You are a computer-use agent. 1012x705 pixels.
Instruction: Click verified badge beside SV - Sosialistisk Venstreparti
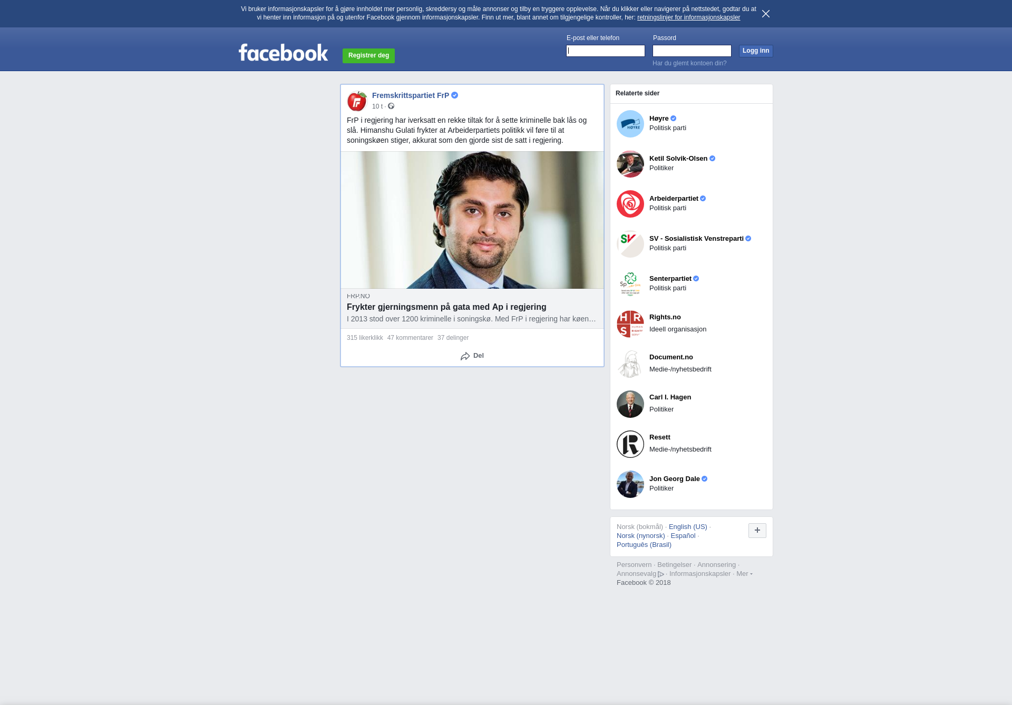point(748,239)
